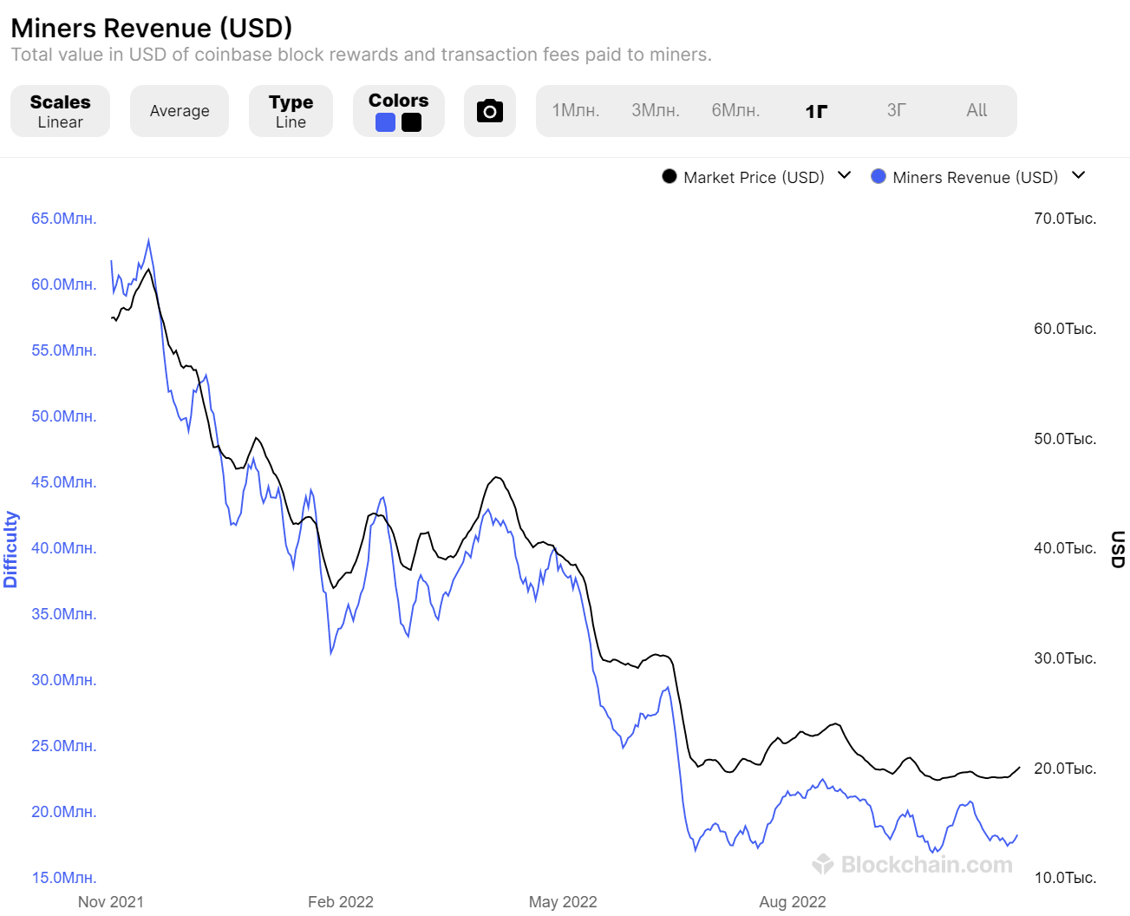Select the 1Г one-year range

(816, 110)
